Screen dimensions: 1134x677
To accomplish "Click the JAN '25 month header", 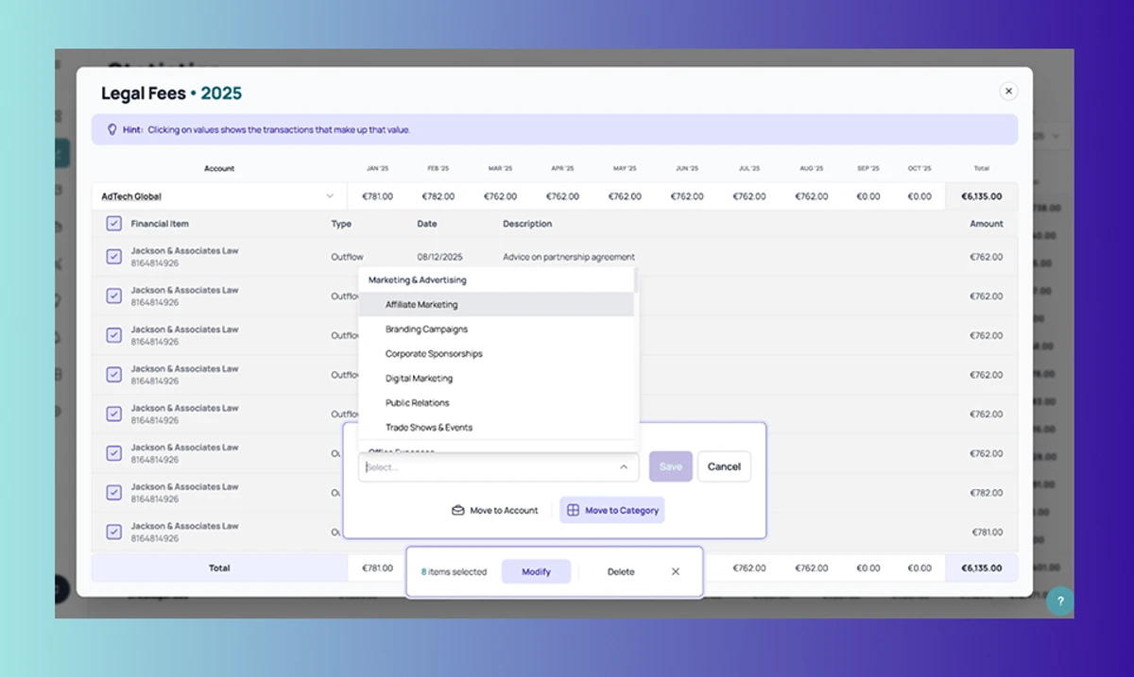I will (x=377, y=168).
